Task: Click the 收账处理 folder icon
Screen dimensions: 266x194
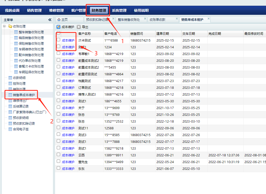Action: coord(10,26)
